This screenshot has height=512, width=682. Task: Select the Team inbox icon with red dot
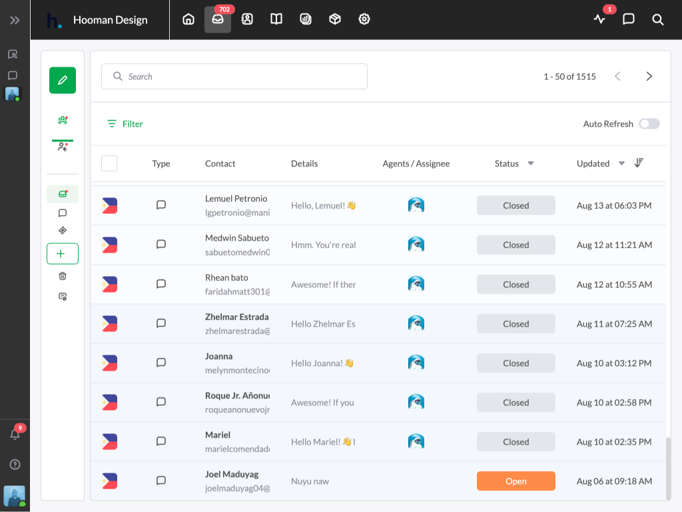click(62, 121)
